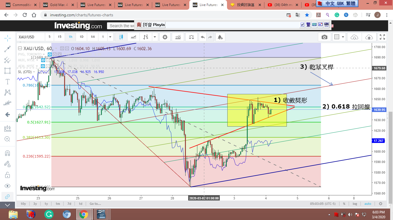
Task: Toggle hide all drawing tools eye
Action: coord(7,186)
